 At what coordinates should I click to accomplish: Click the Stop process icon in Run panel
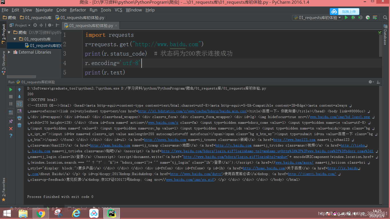click(11, 97)
